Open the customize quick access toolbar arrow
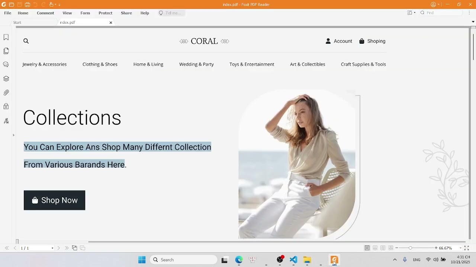This screenshot has width=476, height=267. (x=59, y=5)
